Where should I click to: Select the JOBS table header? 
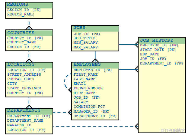click(x=95, y=29)
